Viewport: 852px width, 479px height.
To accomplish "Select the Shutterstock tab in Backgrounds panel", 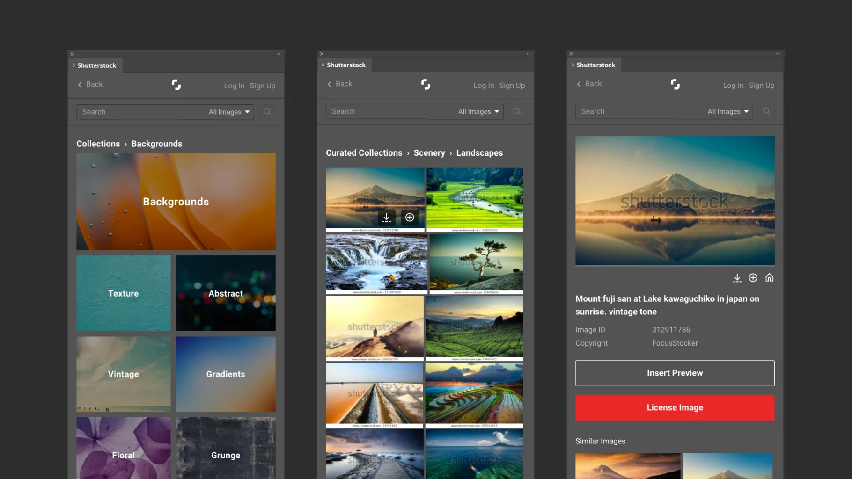I will click(x=95, y=65).
